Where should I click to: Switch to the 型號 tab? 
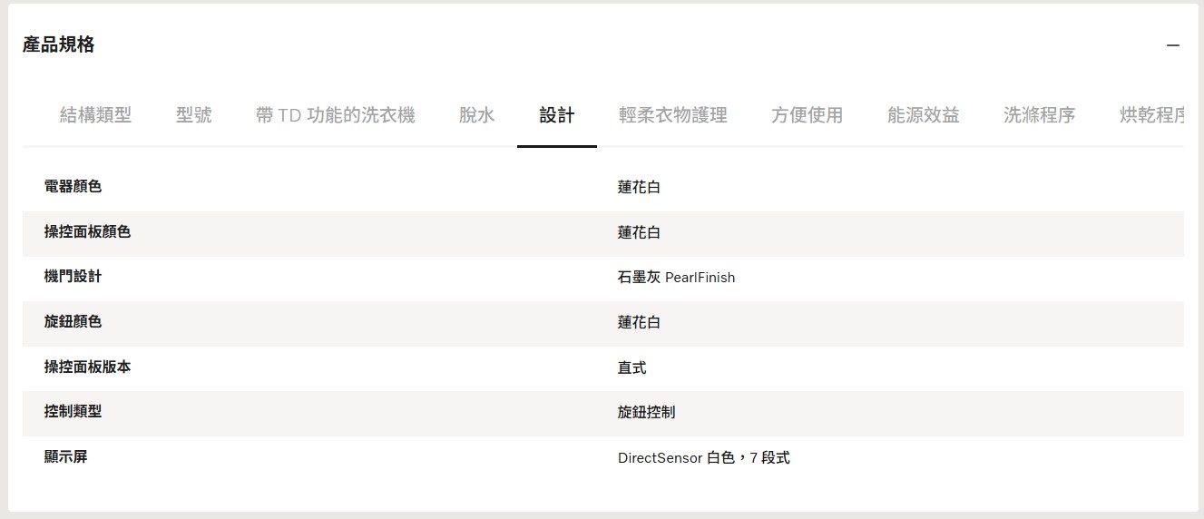click(194, 115)
